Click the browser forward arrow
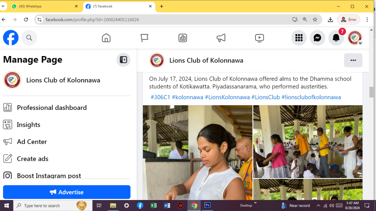 15,20
